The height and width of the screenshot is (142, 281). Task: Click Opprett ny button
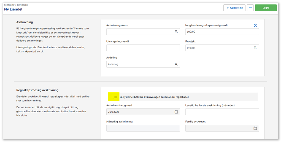234,8
